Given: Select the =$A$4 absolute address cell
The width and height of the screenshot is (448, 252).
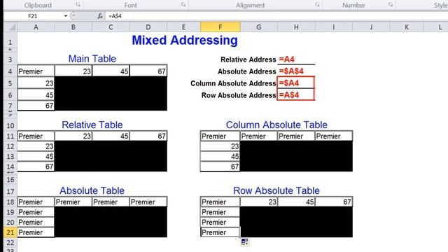Looking at the screenshot, I should tap(296, 71).
